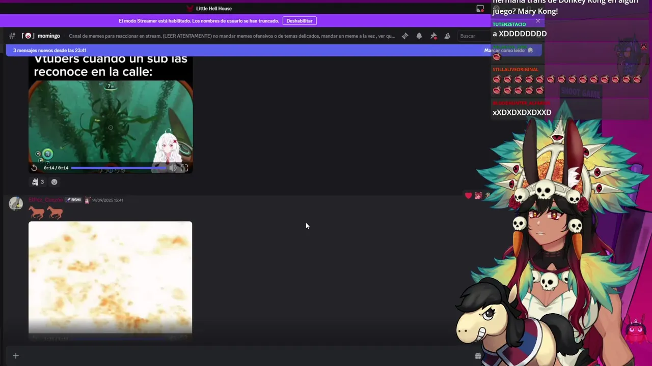
Task: Click the xXDXDXDXDXXD chat message
Action: [522, 112]
